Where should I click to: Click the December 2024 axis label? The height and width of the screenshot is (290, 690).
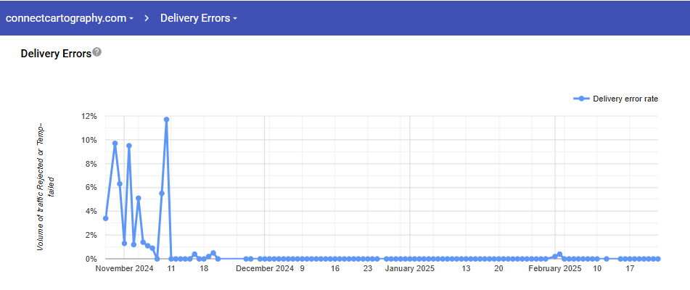(265, 269)
